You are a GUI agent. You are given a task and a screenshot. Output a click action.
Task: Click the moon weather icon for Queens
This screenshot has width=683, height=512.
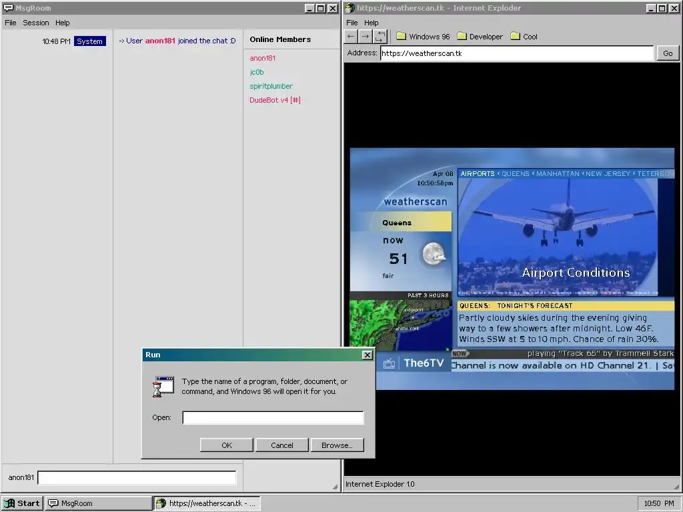[434, 254]
